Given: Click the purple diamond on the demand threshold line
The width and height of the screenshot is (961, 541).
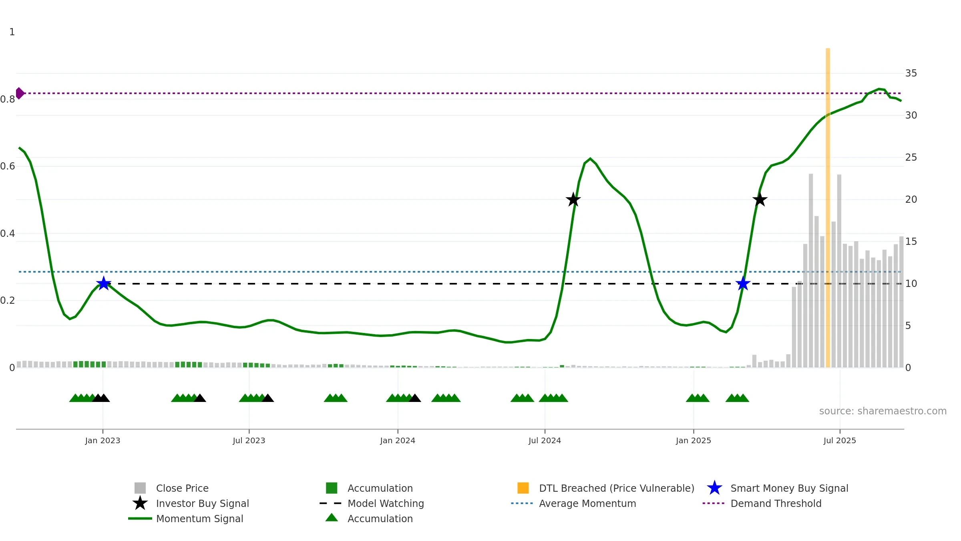Looking at the screenshot, I should pos(20,93).
